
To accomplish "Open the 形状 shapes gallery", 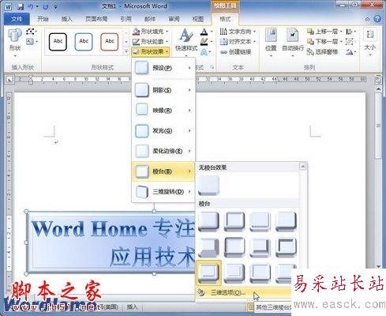I will coord(15,42).
